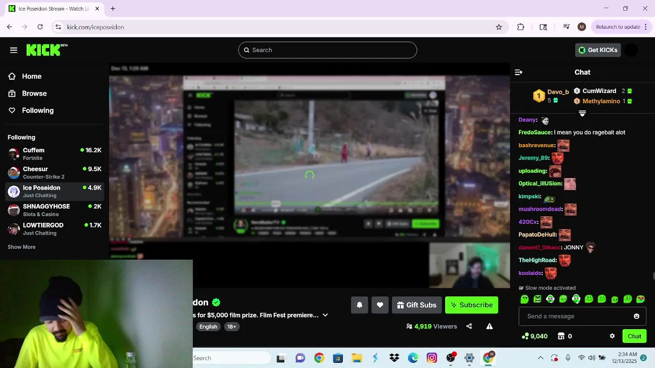This screenshot has width=655, height=368.
Task: Open Dropbox from taskbar
Action: pyautogui.click(x=394, y=358)
